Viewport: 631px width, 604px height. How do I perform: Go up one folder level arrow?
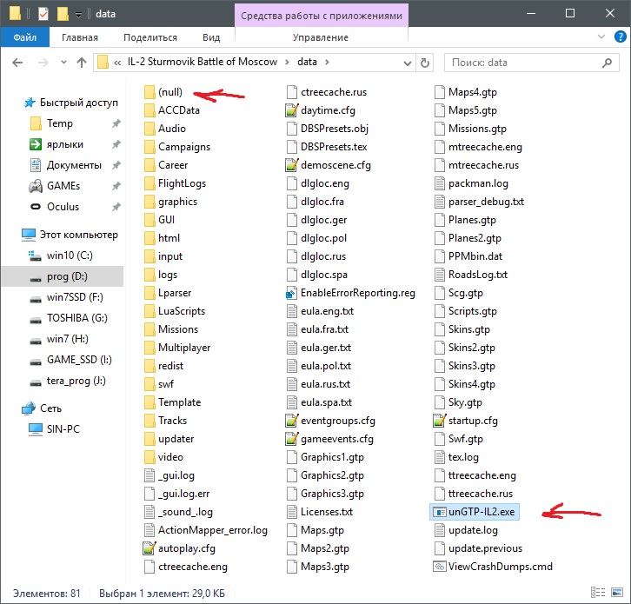tap(82, 63)
